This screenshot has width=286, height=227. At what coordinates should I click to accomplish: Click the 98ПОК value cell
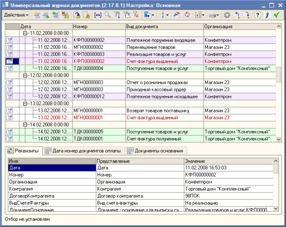(x=228, y=196)
